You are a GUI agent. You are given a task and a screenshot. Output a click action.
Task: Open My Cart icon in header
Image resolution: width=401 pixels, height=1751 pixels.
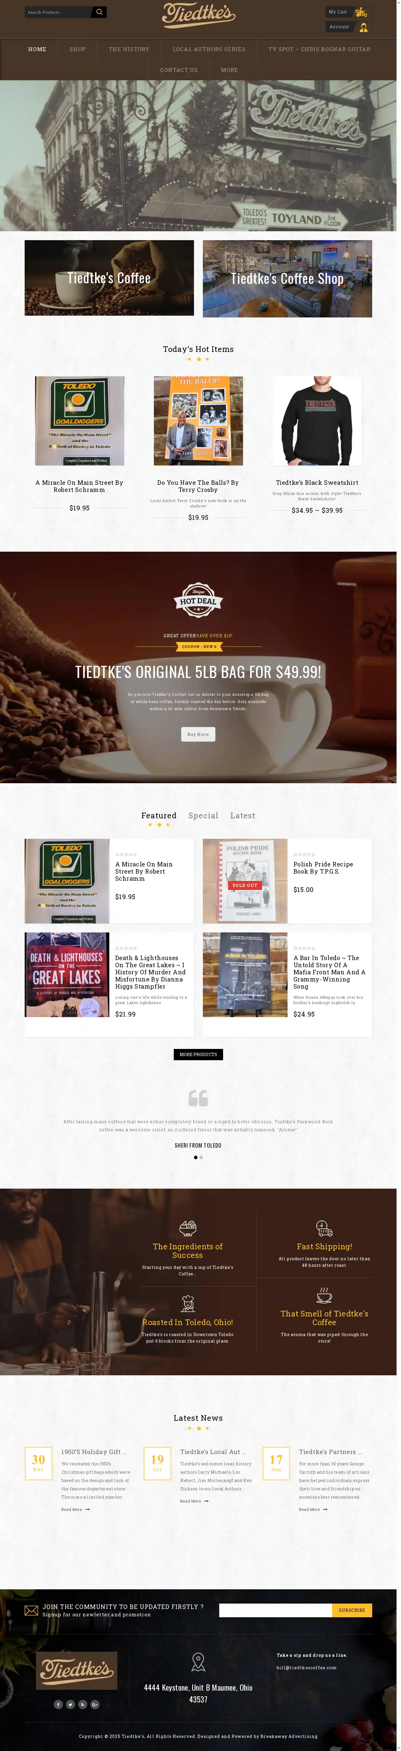tap(361, 12)
